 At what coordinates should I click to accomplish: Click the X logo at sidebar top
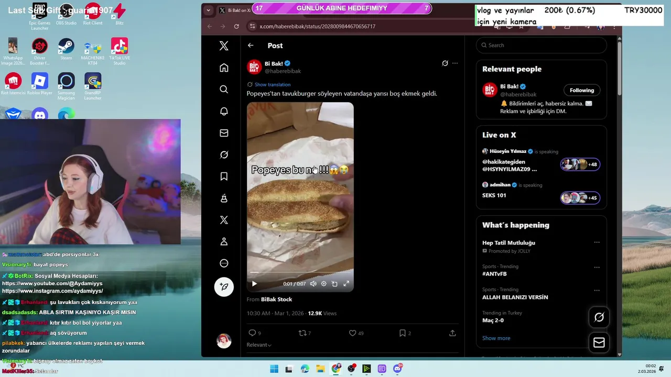click(224, 46)
